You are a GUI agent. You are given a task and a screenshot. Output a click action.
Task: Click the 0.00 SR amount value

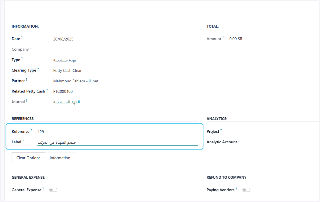(x=236, y=39)
